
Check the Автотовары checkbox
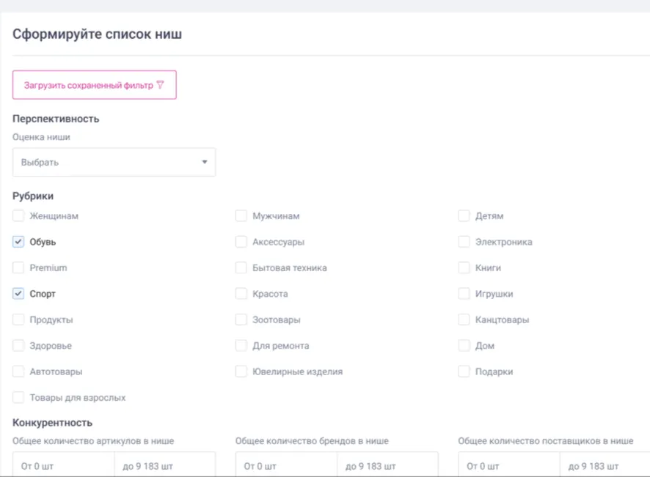18,371
